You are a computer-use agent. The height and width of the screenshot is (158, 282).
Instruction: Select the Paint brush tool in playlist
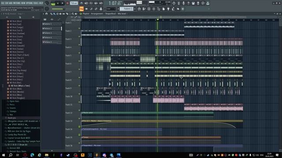(x=54, y=14)
